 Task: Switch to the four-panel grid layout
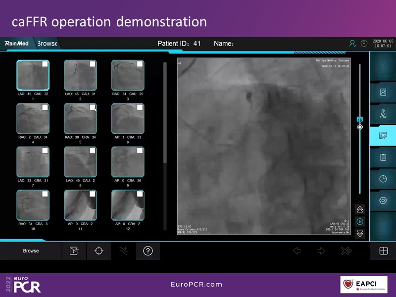point(383,251)
